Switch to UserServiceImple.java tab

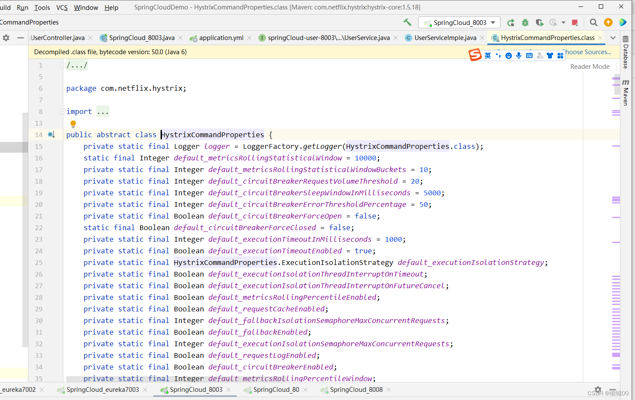445,38
